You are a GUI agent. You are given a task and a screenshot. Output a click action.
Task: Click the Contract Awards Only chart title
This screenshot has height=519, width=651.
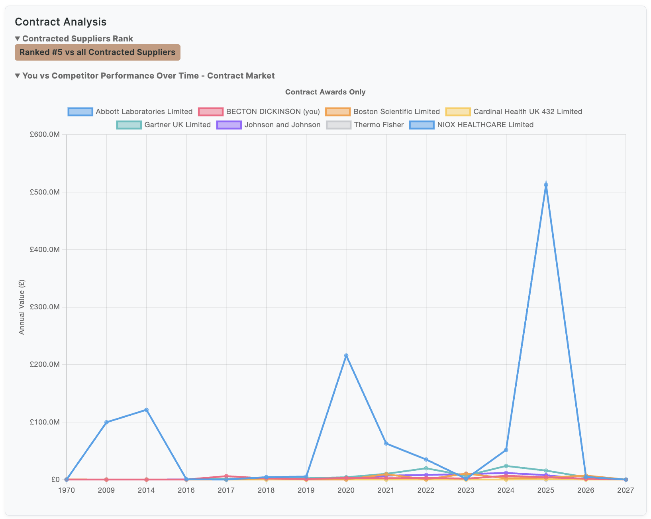[x=325, y=92]
